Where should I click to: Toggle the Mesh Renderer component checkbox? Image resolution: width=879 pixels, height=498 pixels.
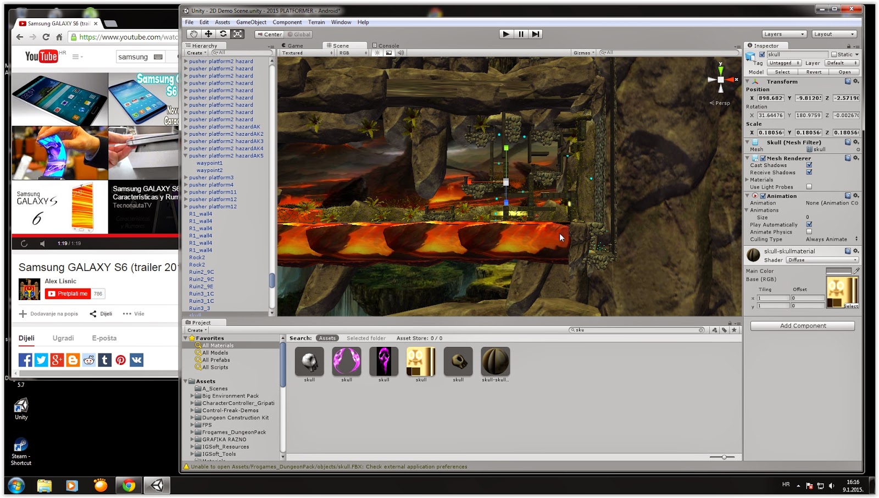click(763, 158)
